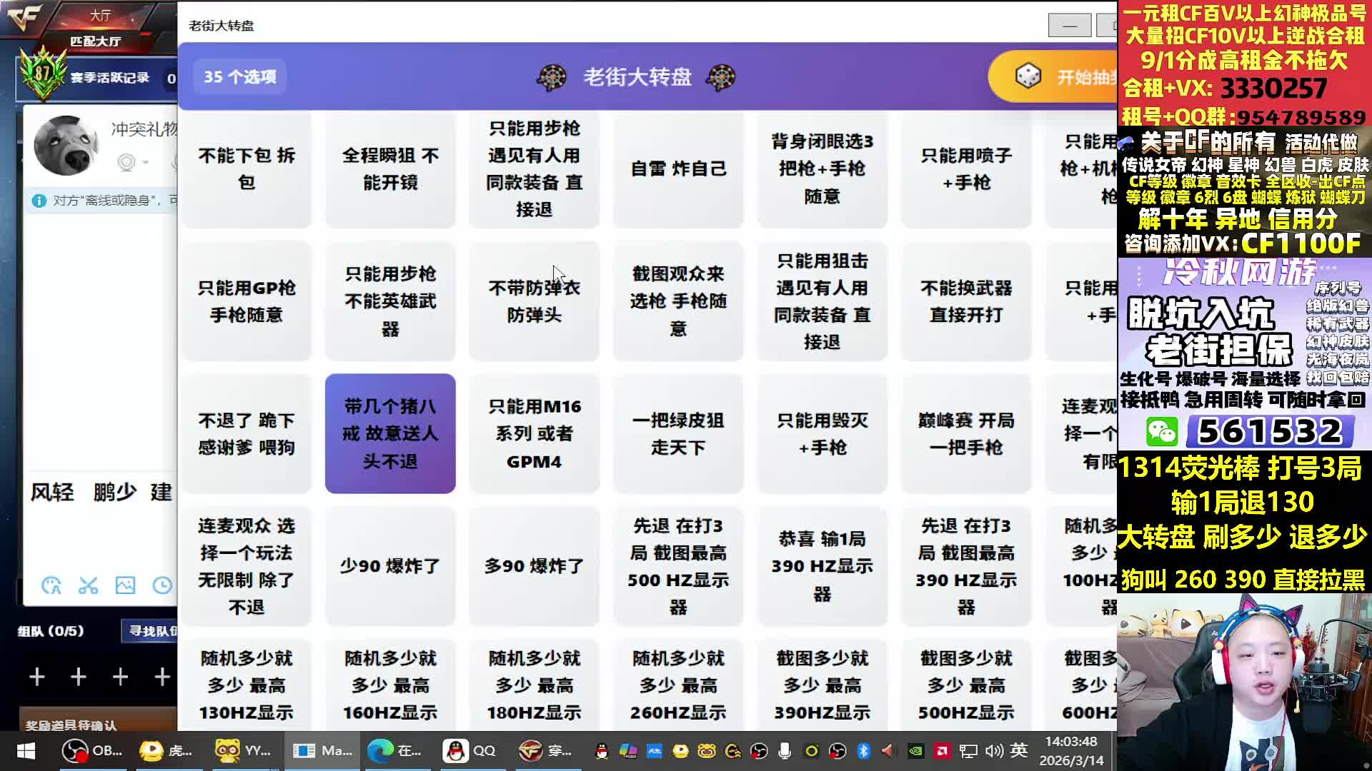Screen dimensions: 1372x771
Task: Click the Bluetooth tray icon
Action: point(863,750)
